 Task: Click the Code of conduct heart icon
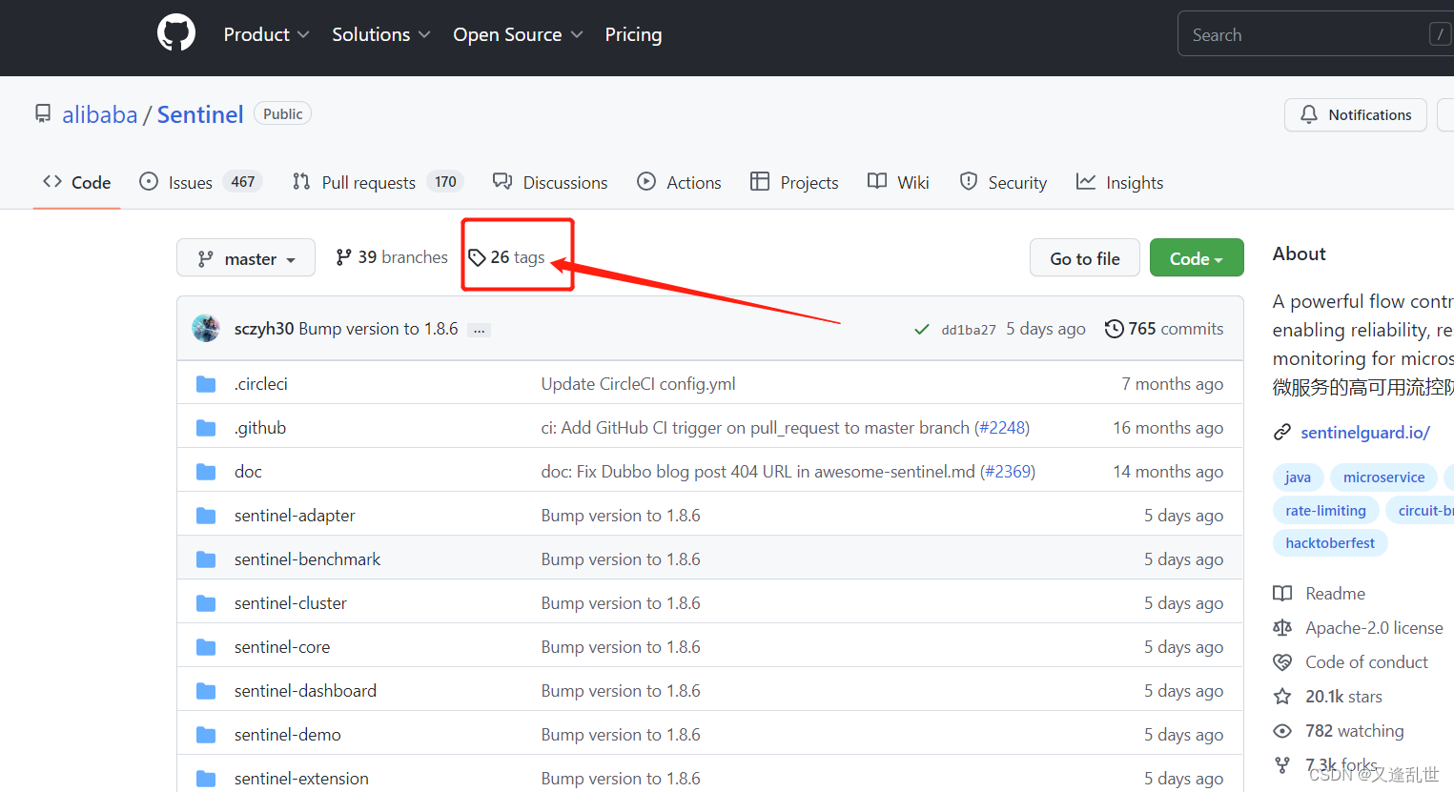point(1282,662)
